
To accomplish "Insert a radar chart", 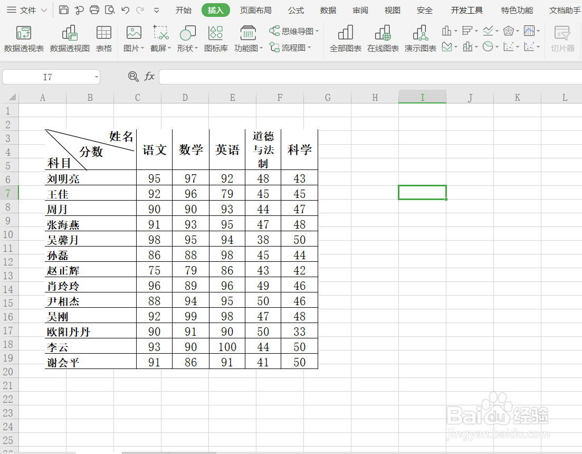I will 509,31.
